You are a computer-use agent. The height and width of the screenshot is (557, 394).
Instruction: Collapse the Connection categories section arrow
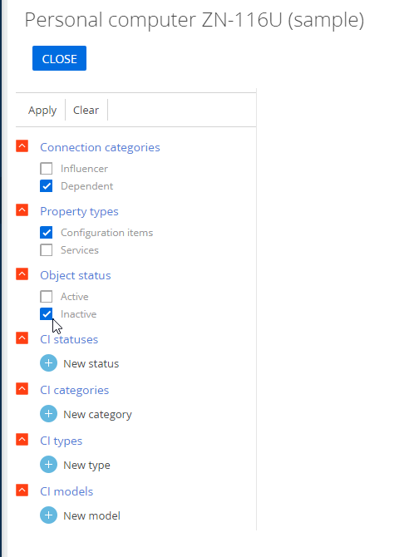click(x=22, y=146)
